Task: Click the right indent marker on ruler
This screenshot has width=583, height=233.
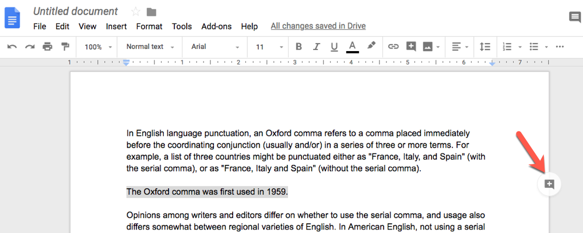Action: [492, 64]
